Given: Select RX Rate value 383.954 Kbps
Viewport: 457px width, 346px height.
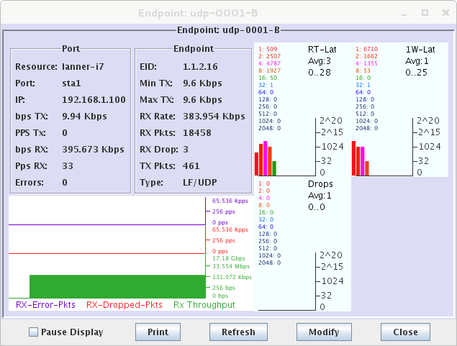Looking at the screenshot, I should tap(214, 117).
